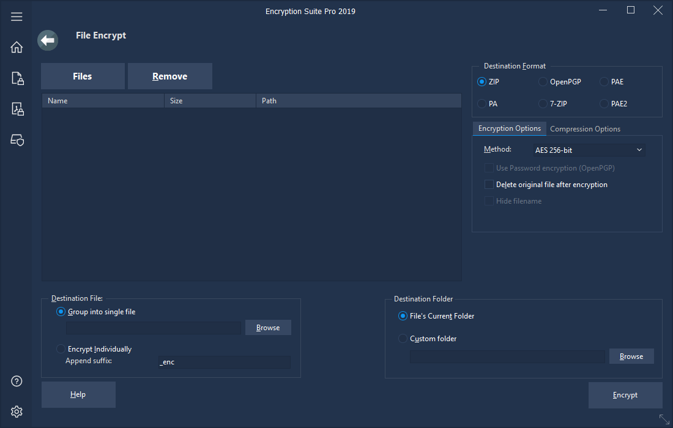The image size is (673, 428).
Task: Close the Encryption Suite Pro window
Action: [658, 10]
